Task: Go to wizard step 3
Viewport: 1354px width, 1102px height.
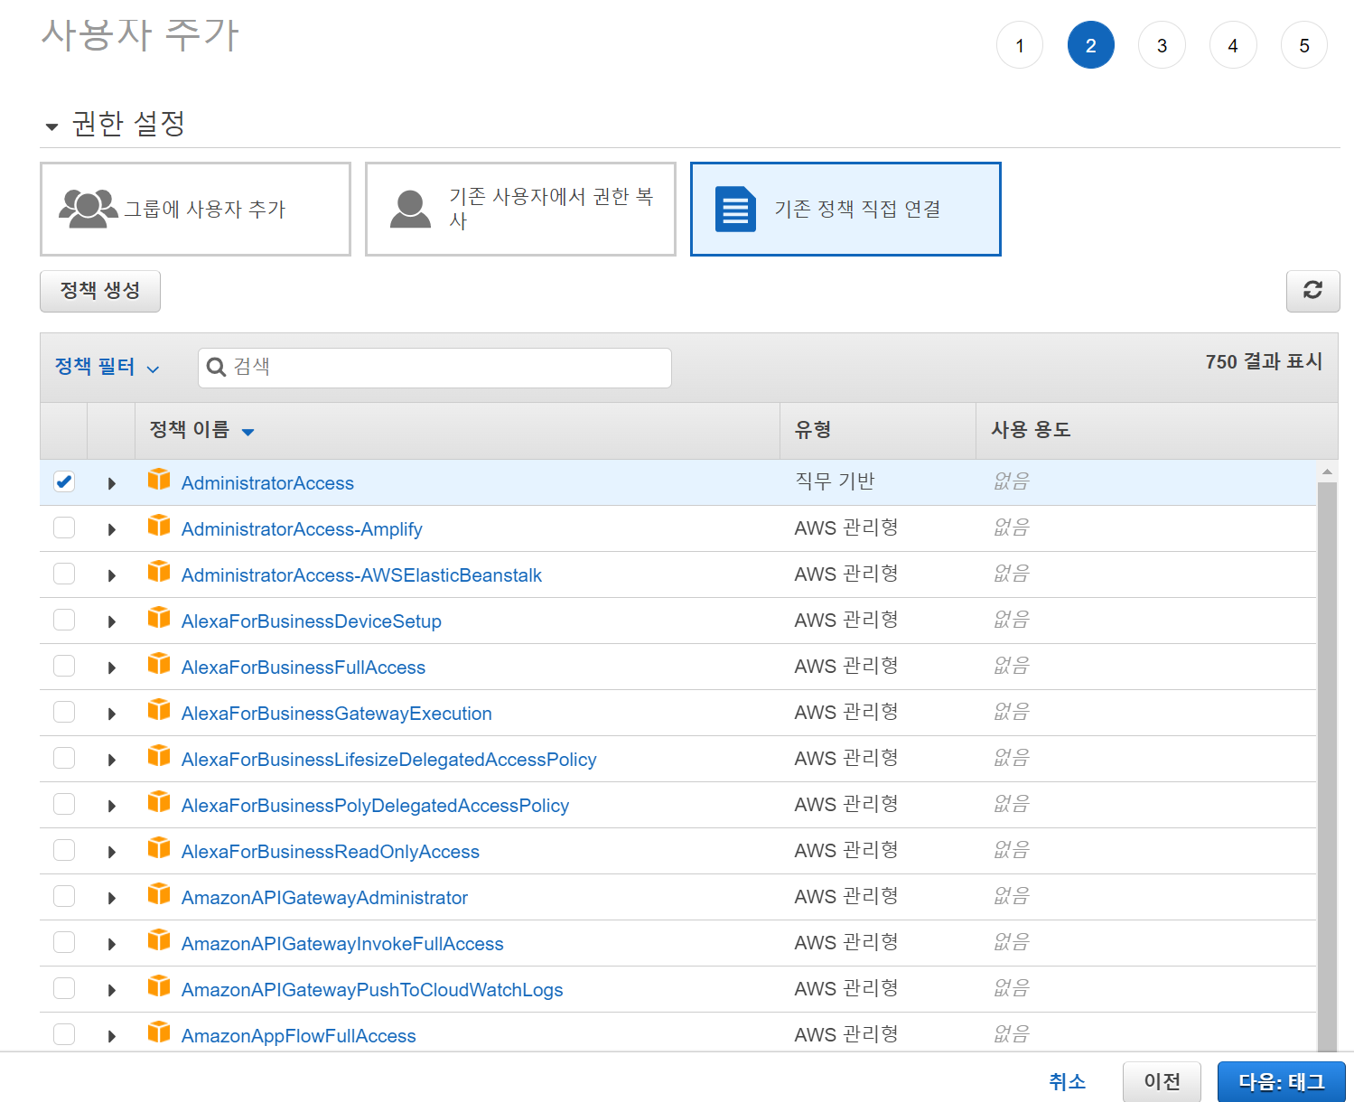Action: [x=1162, y=45]
